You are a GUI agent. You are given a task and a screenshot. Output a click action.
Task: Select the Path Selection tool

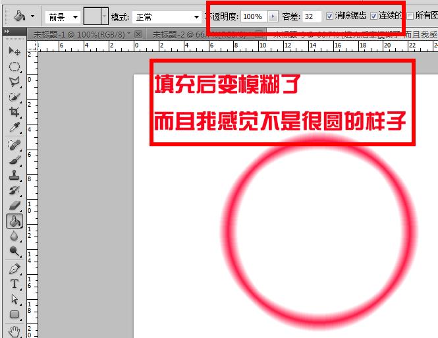click(x=14, y=299)
